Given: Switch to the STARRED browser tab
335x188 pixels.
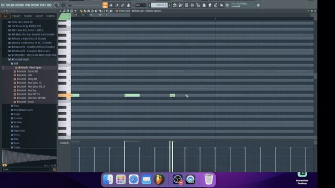Looking at the screenshot, I should (51, 16).
